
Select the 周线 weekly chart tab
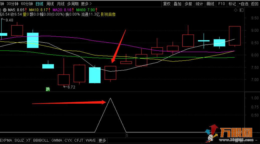pyautogui.click(x=50, y=4)
